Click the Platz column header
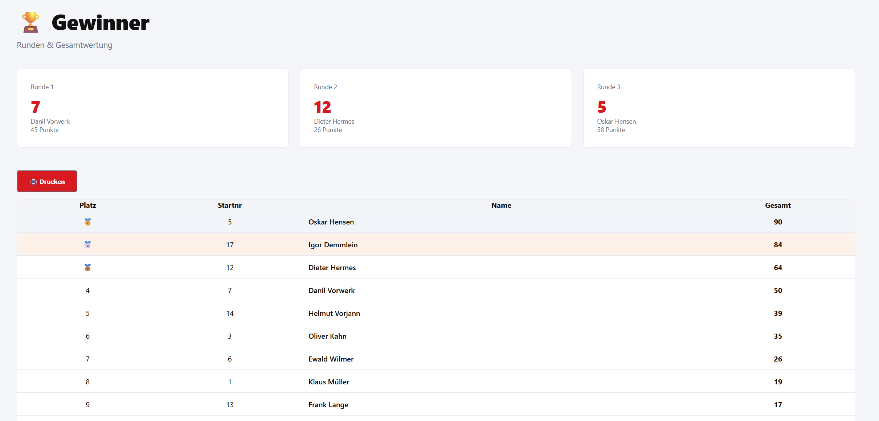 tap(87, 205)
